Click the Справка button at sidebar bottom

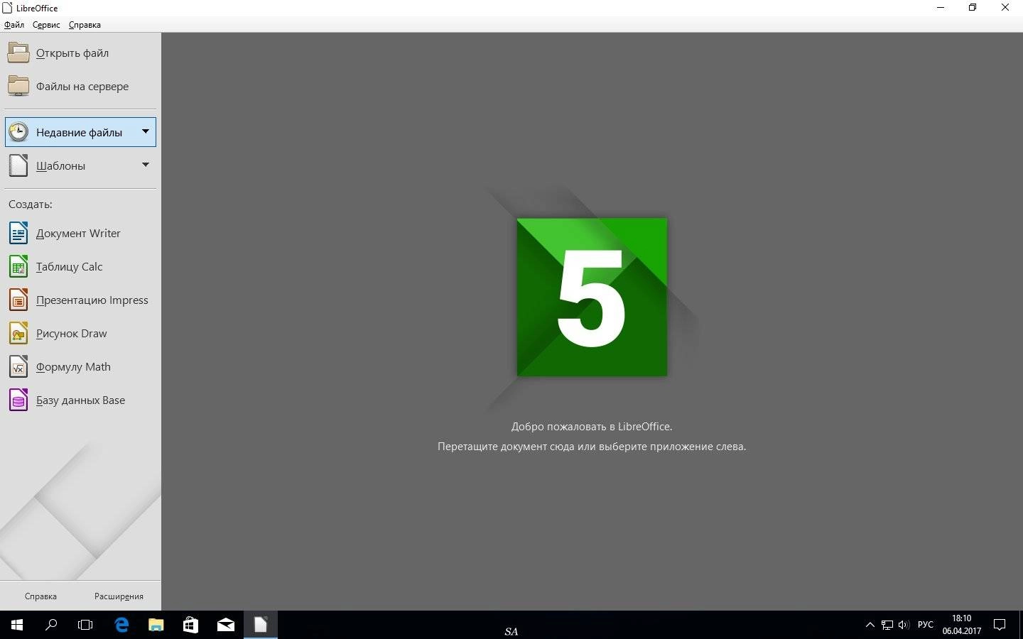(x=40, y=596)
